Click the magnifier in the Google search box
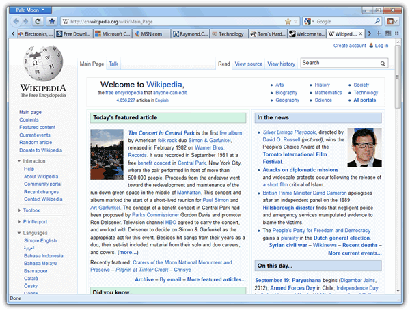The image size is (410, 310). (377, 21)
